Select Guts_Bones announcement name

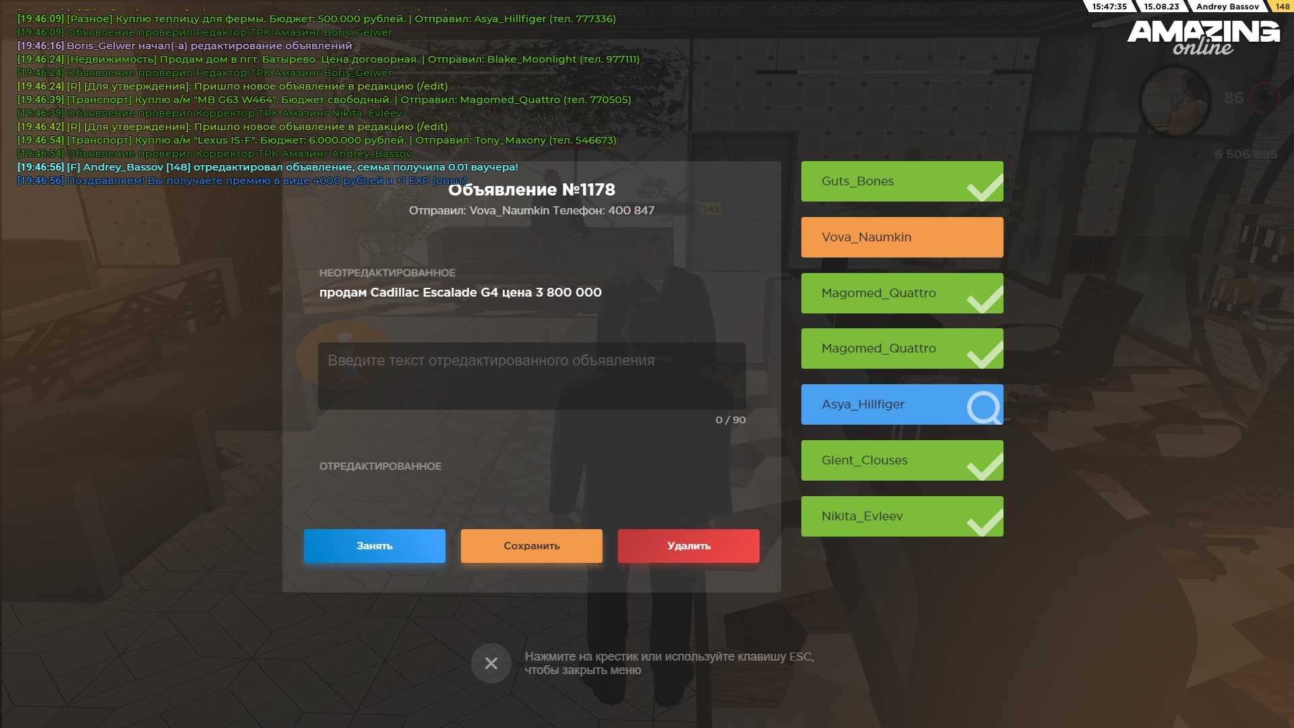857,181
